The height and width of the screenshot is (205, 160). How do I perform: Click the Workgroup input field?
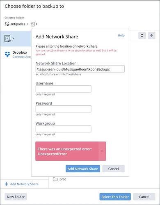[63, 129]
